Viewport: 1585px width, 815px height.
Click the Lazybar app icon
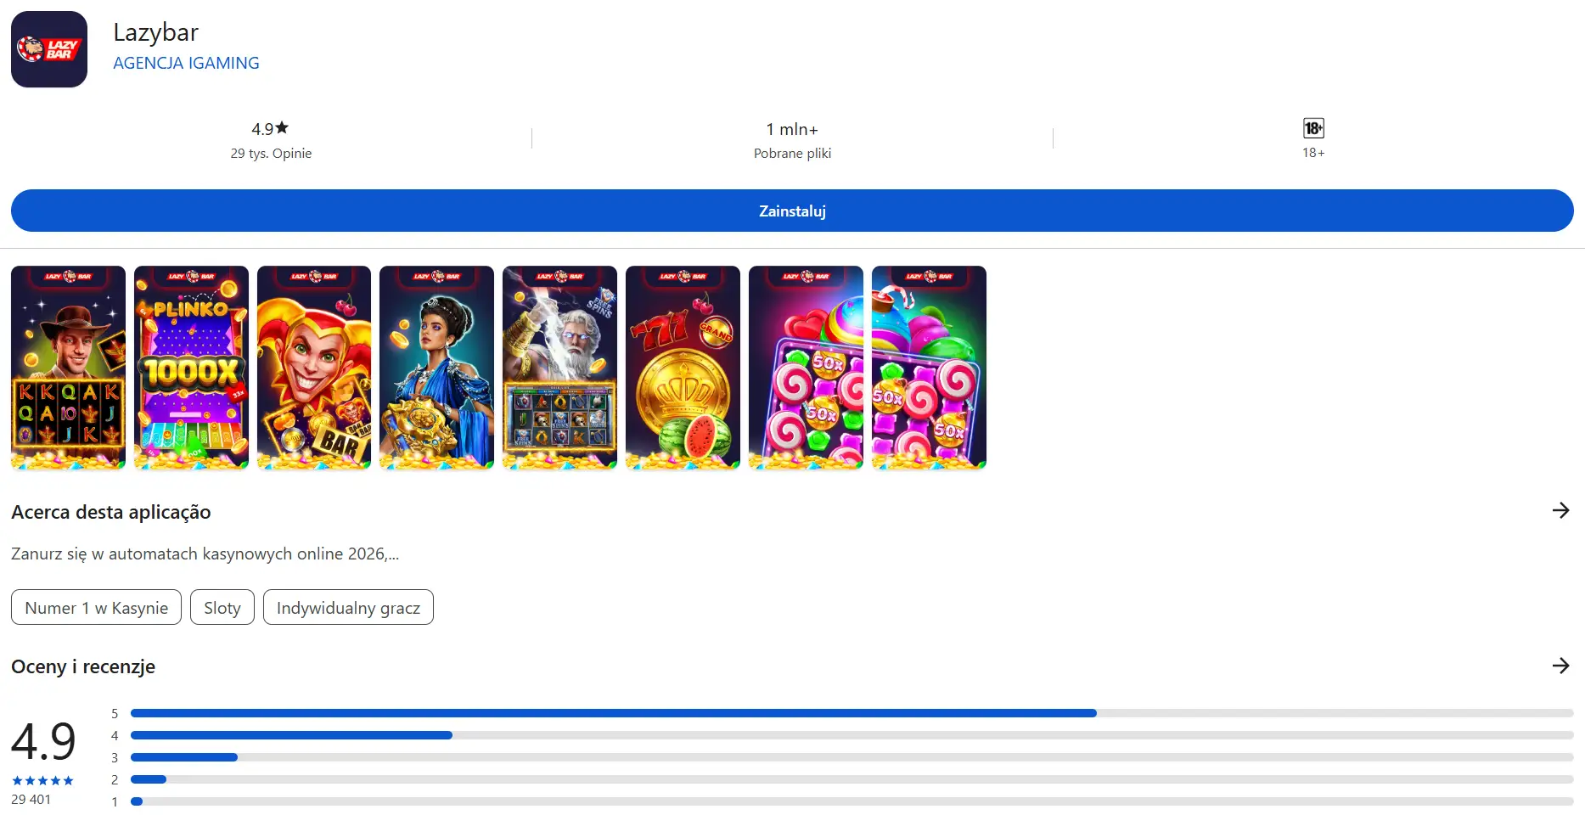pos(49,49)
